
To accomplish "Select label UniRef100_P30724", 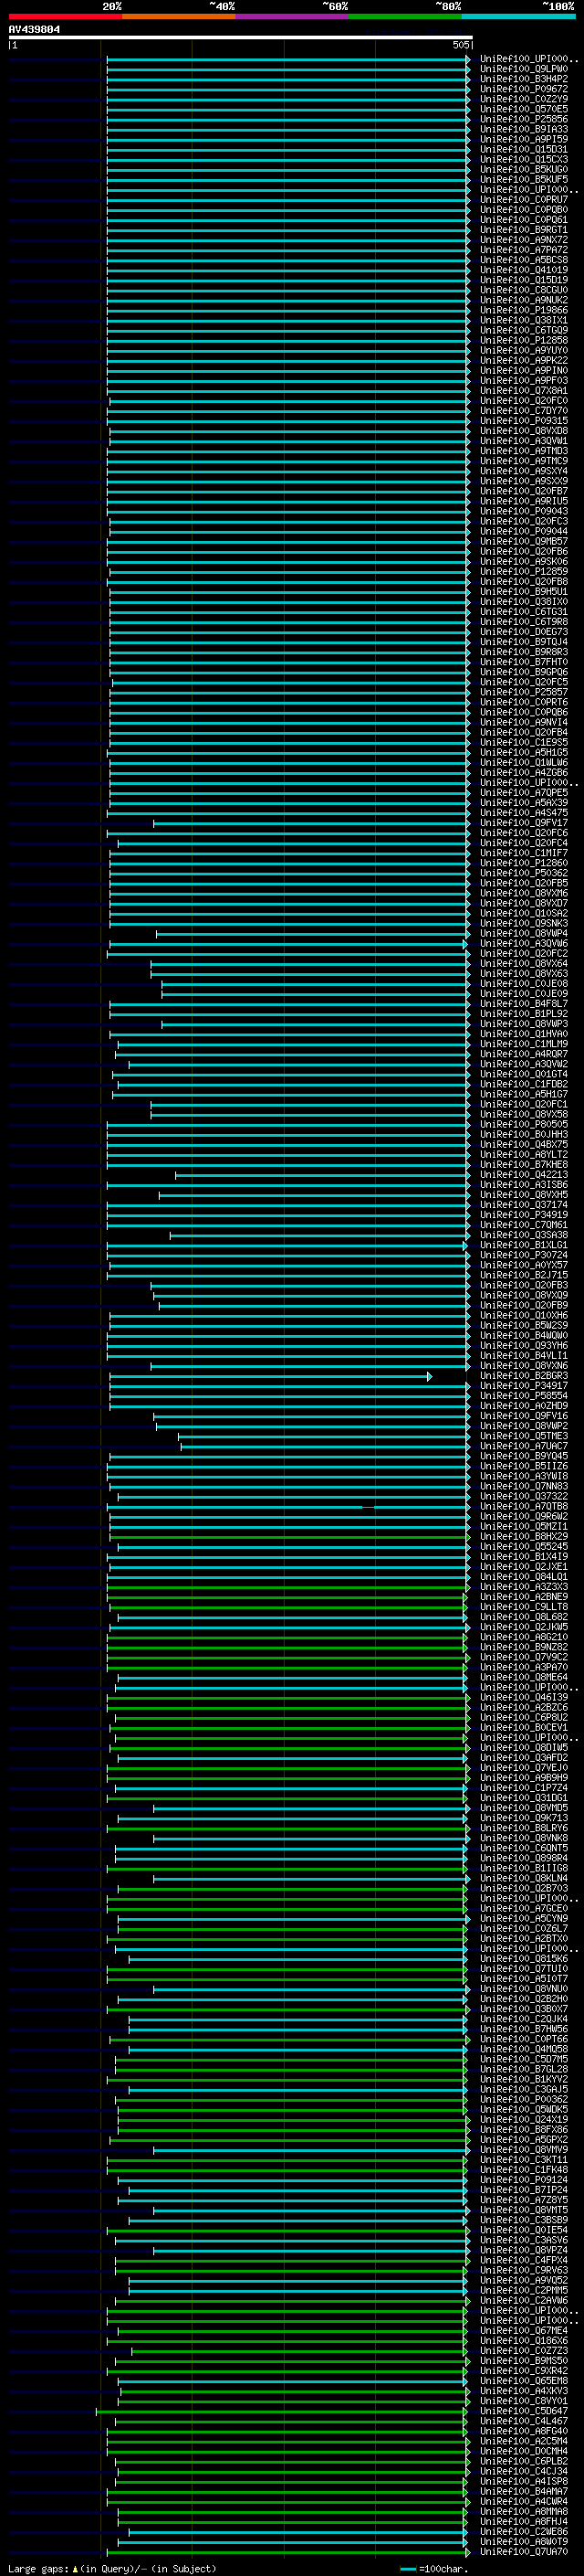I will [524, 1255].
